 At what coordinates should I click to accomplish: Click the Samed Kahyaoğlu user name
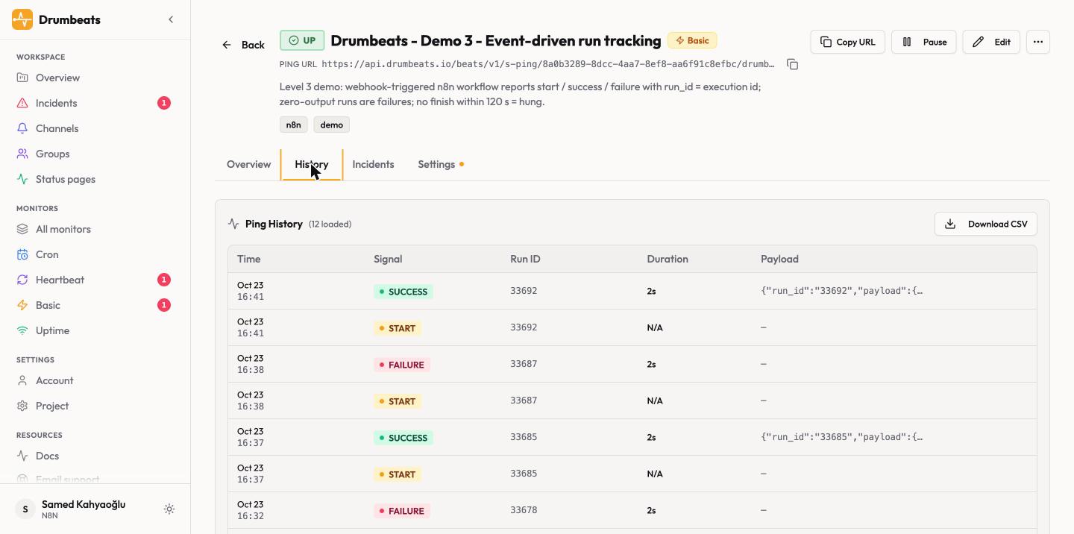click(x=84, y=504)
